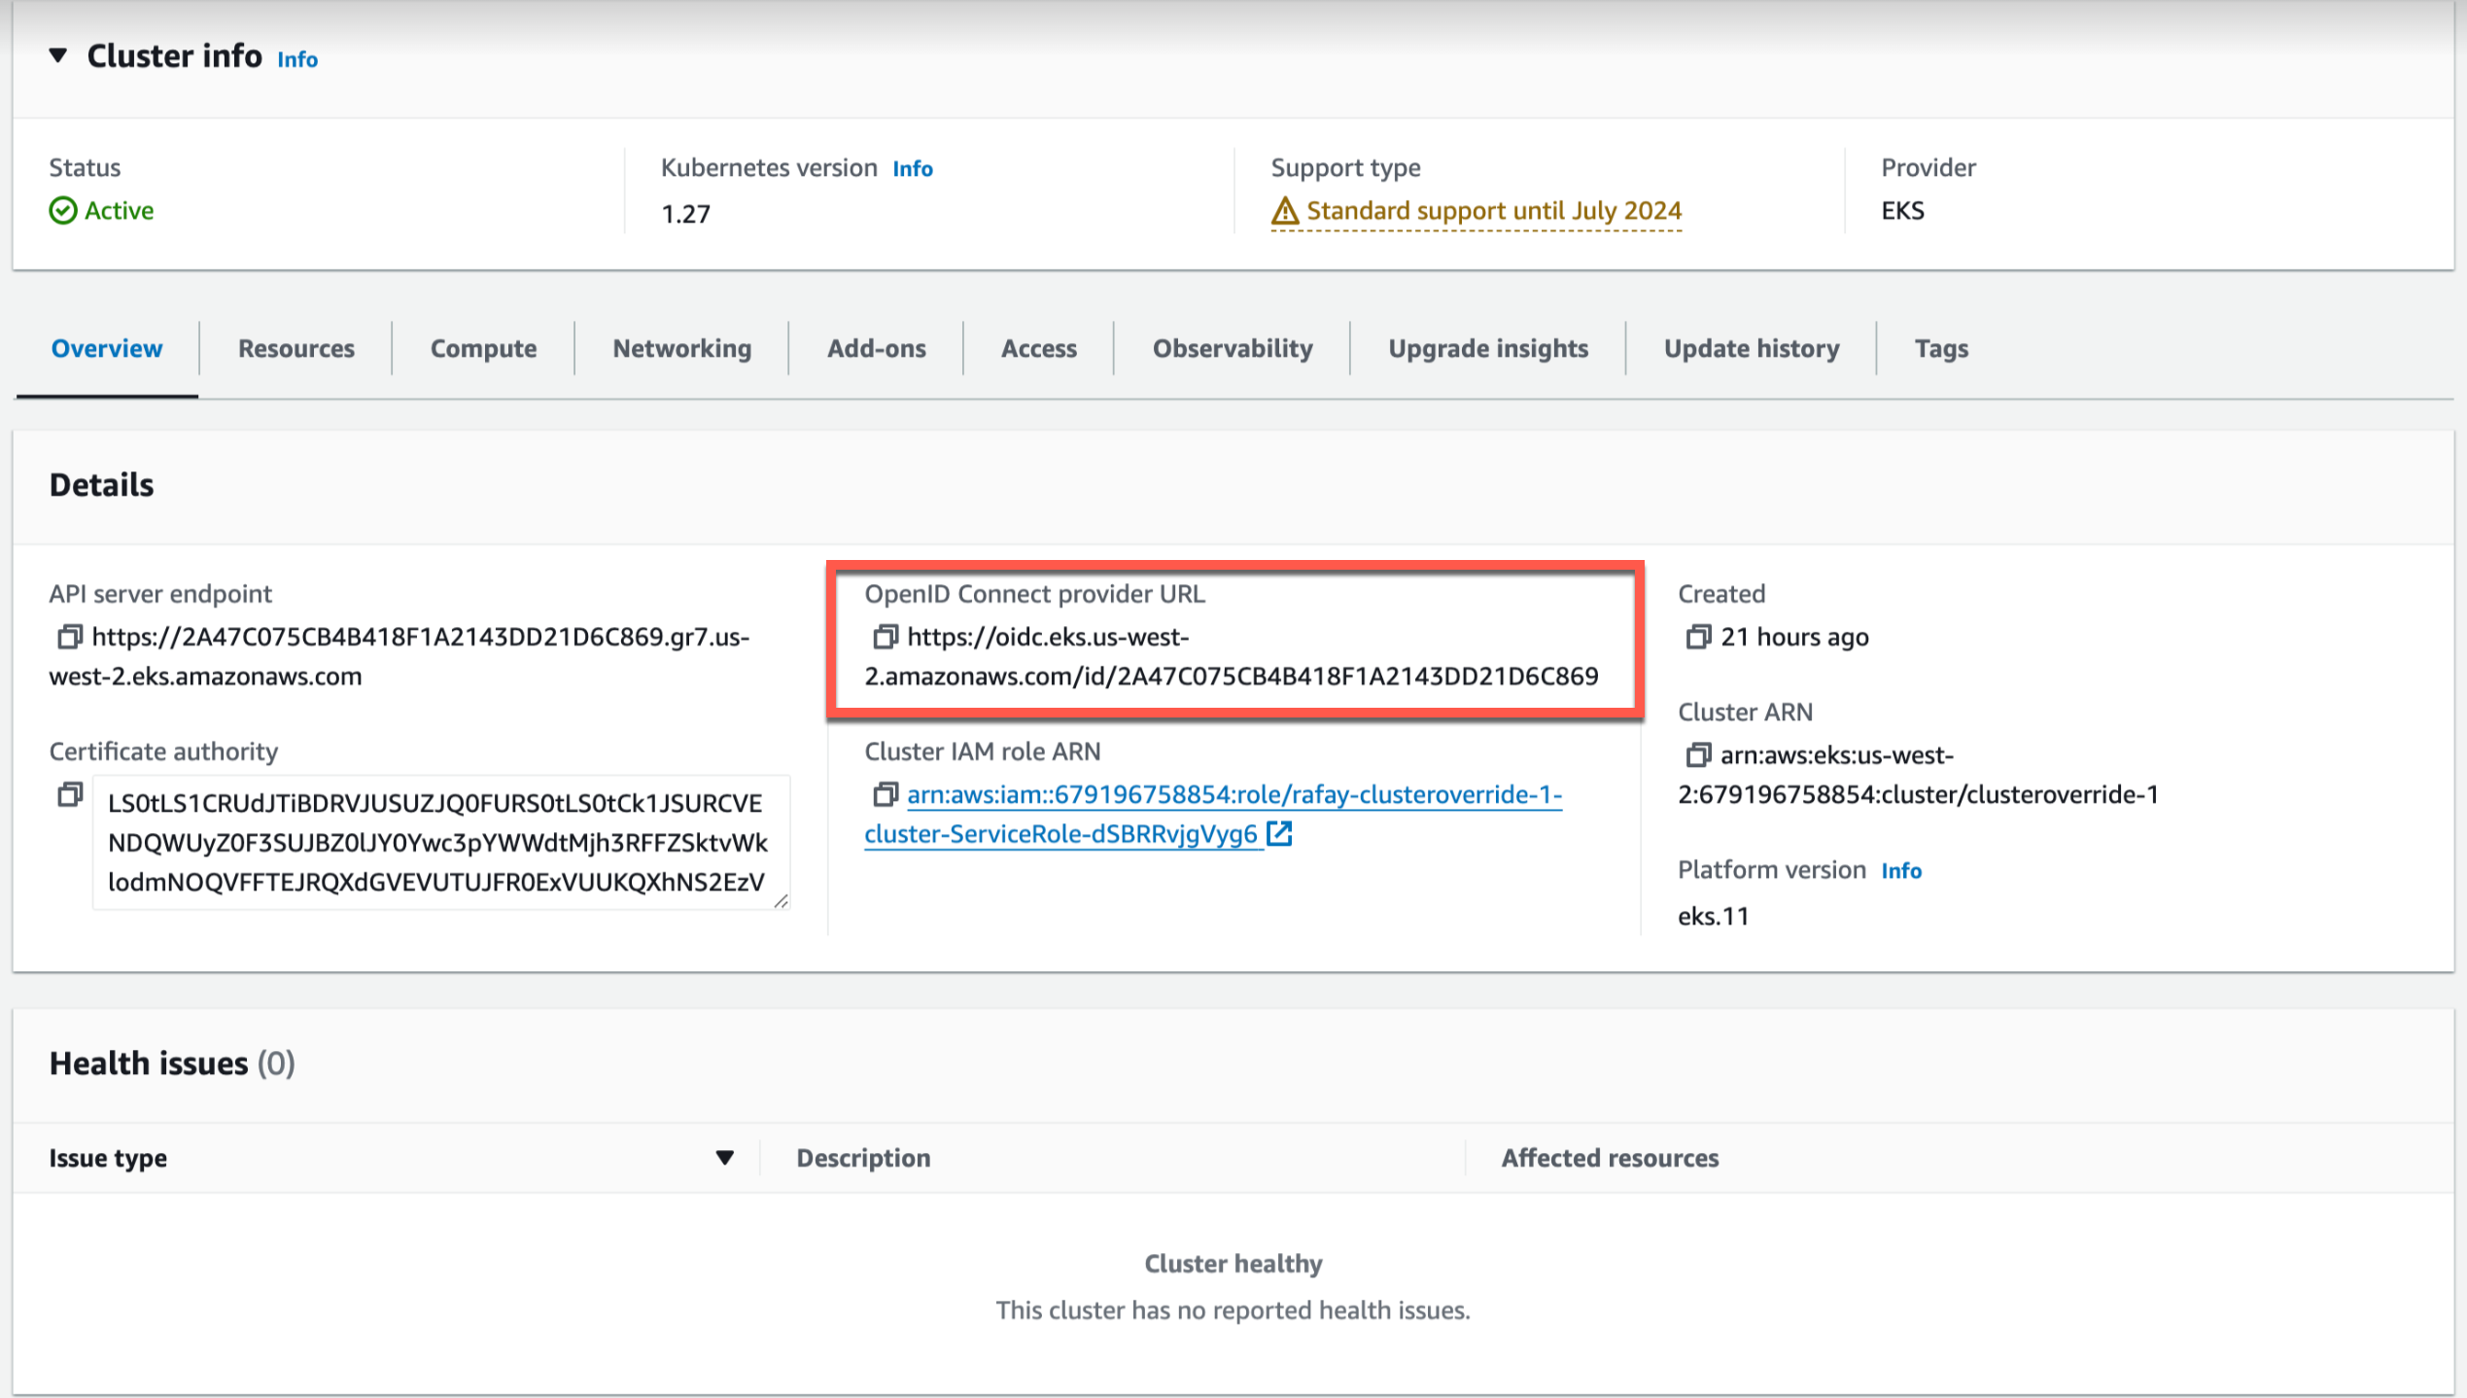Copy the API server endpoint URL

(70, 637)
